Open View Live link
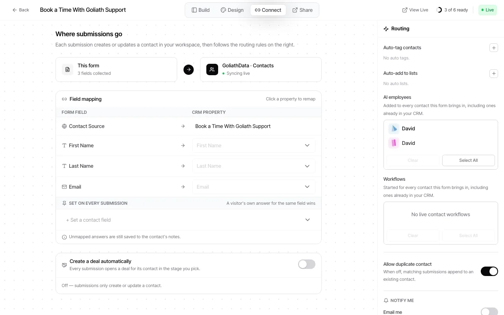Screen dimensions: 504x315 tap(415, 10)
